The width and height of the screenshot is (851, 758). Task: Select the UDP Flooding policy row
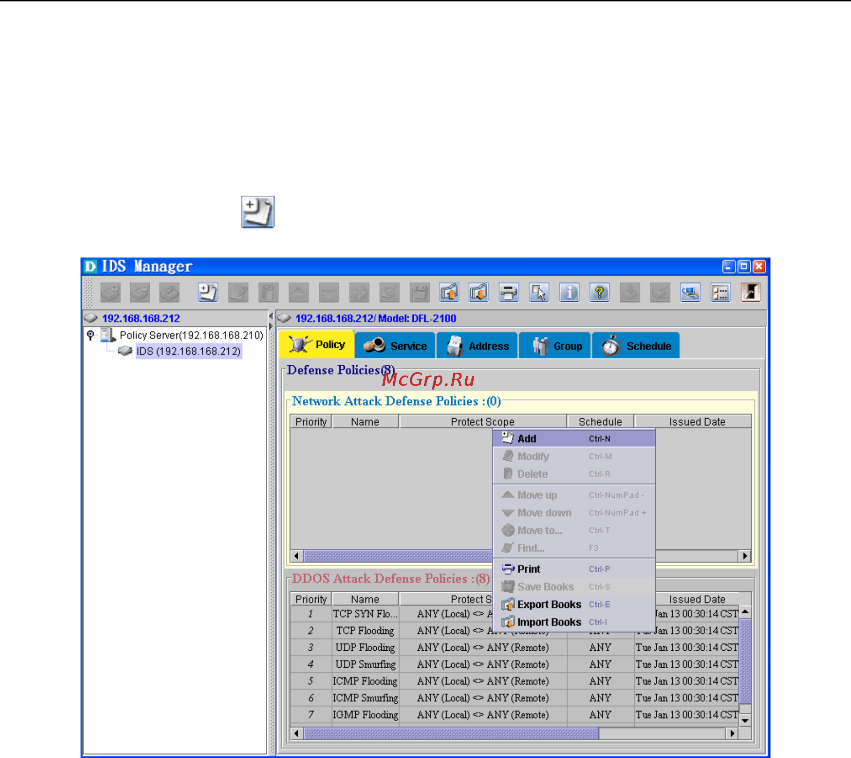point(514,648)
